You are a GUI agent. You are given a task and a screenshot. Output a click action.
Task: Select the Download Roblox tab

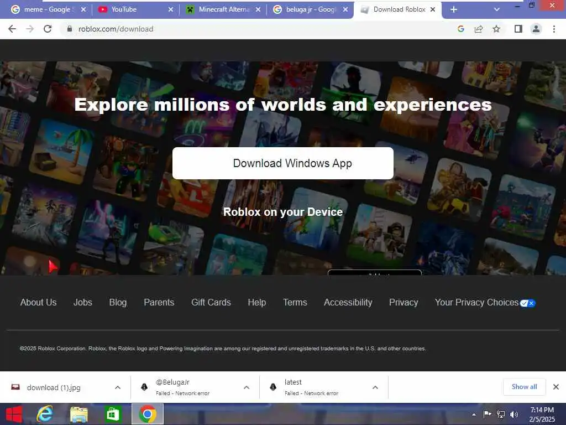[398, 9]
